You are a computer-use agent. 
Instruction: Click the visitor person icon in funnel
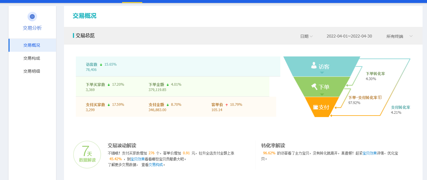point(314,65)
